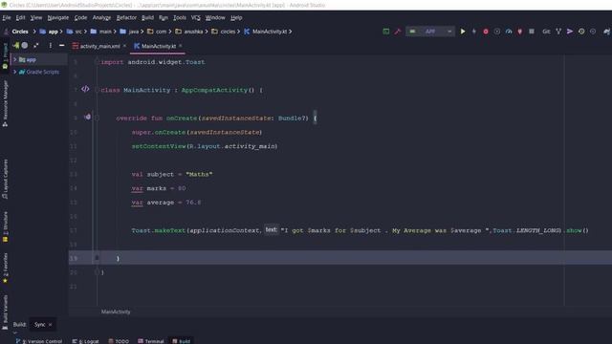Close the activity_main.xml tab

(x=124, y=46)
